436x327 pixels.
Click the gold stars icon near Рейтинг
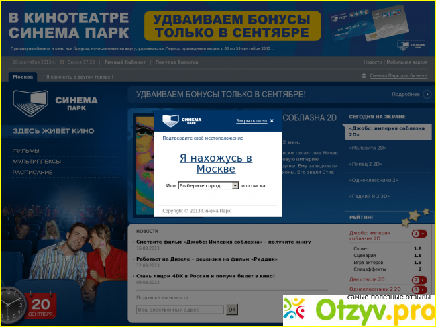413,216
